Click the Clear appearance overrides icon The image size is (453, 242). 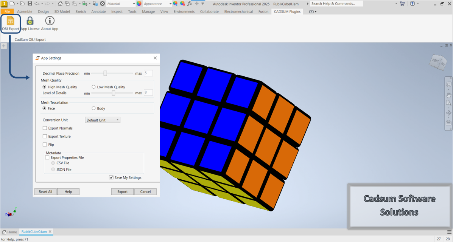point(182,3)
